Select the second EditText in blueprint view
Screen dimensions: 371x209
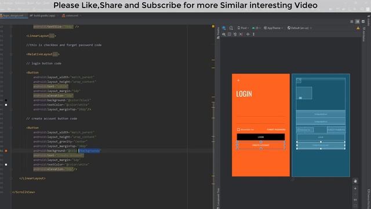(x=321, y=121)
